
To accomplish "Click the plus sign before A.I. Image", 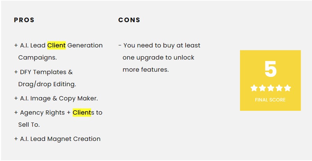I will point(16,98).
